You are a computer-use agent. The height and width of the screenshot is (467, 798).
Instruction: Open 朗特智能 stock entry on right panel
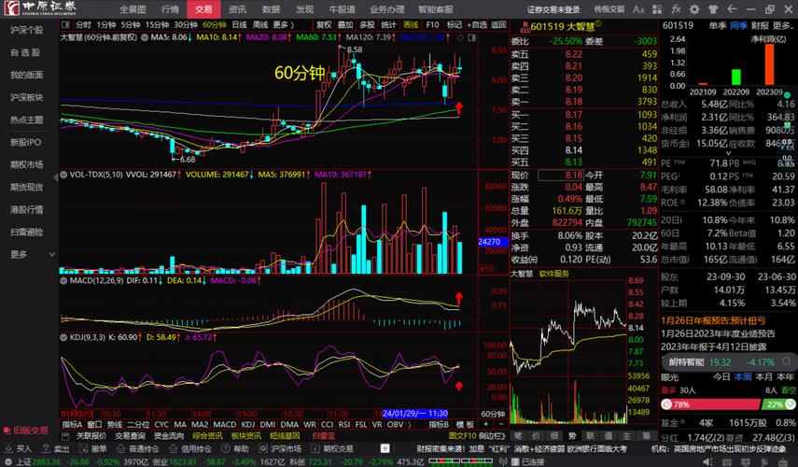(686, 362)
